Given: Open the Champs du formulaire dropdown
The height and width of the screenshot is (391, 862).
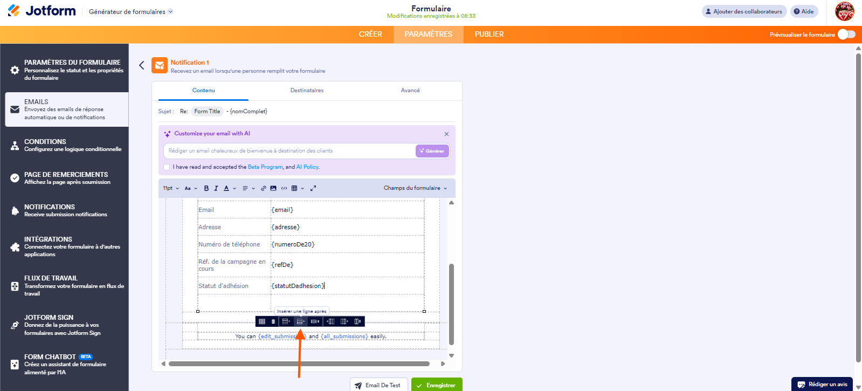Looking at the screenshot, I should 415,188.
